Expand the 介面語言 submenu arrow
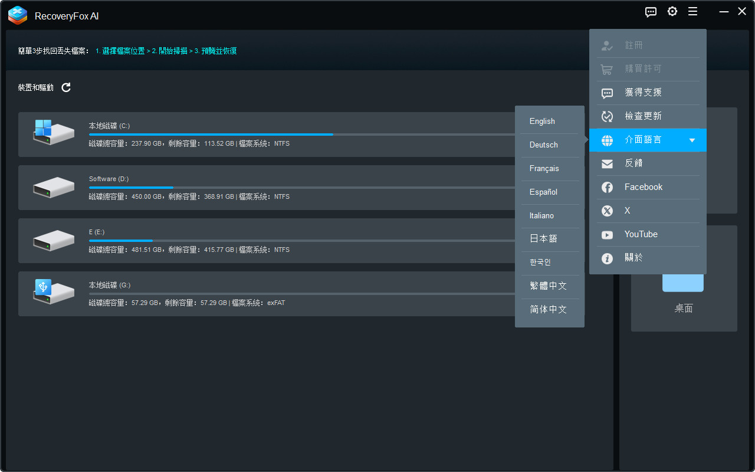This screenshot has height=472, width=755. [692, 140]
